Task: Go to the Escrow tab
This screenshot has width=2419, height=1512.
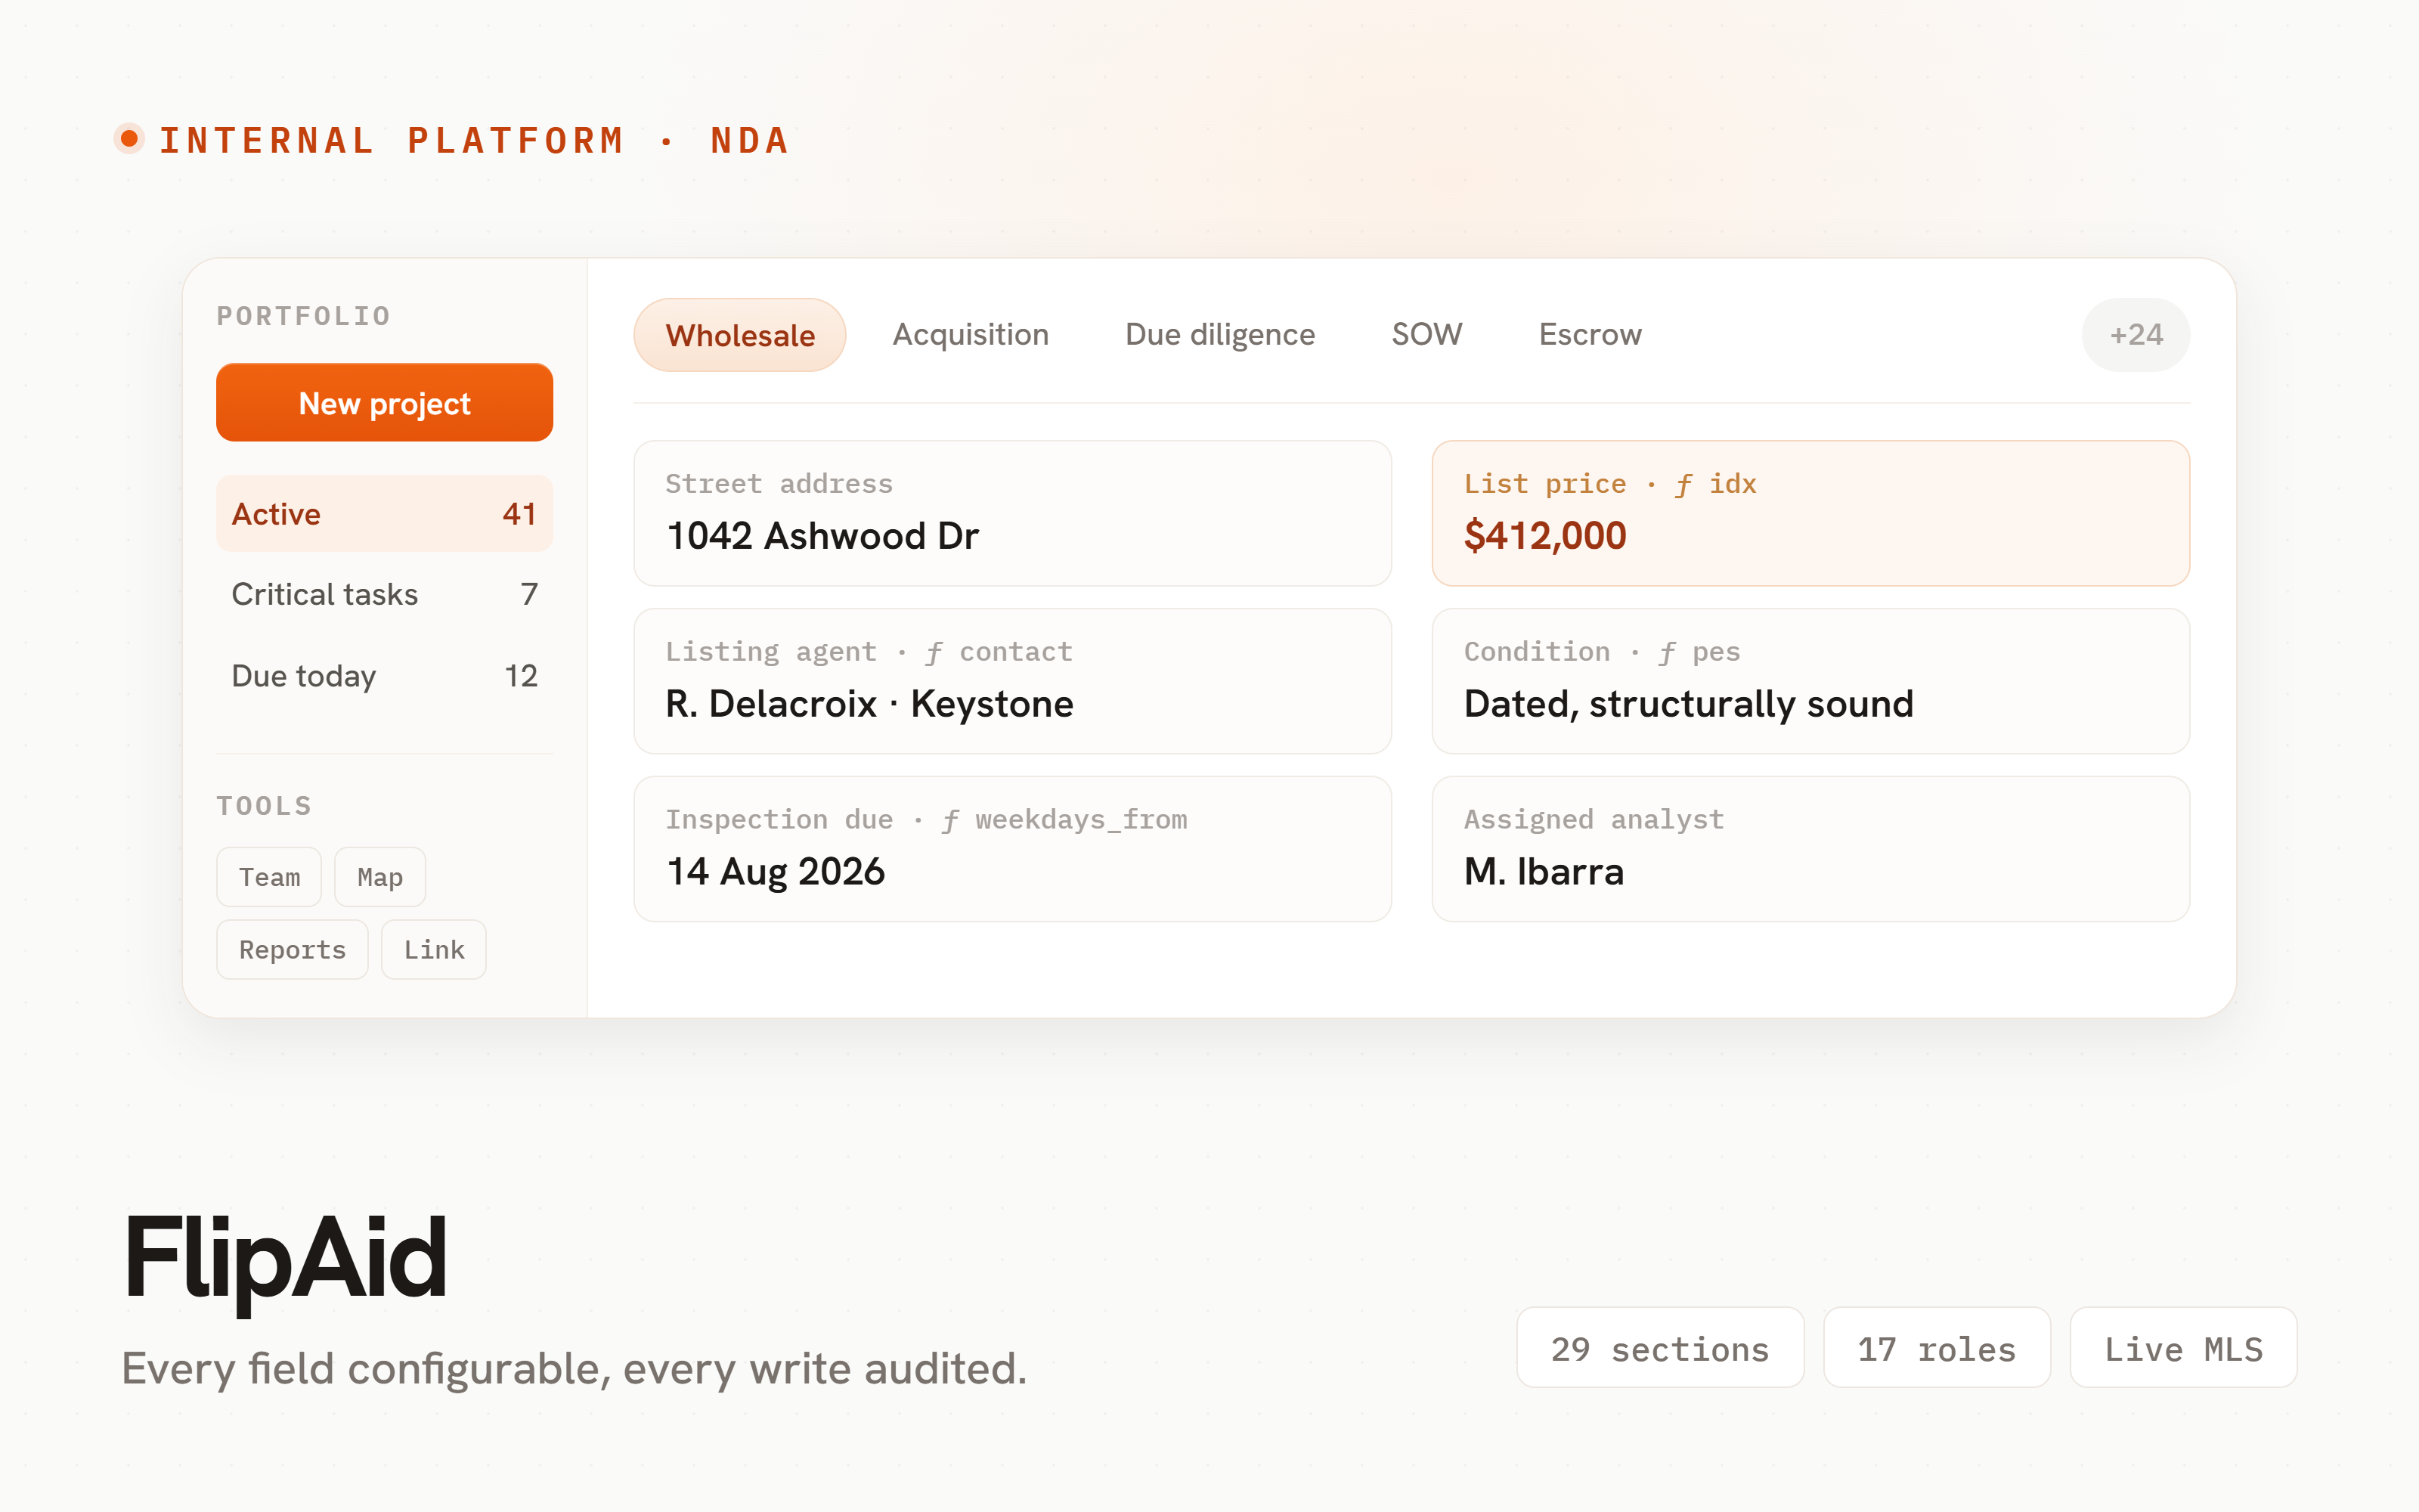Action: point(1590,335)
